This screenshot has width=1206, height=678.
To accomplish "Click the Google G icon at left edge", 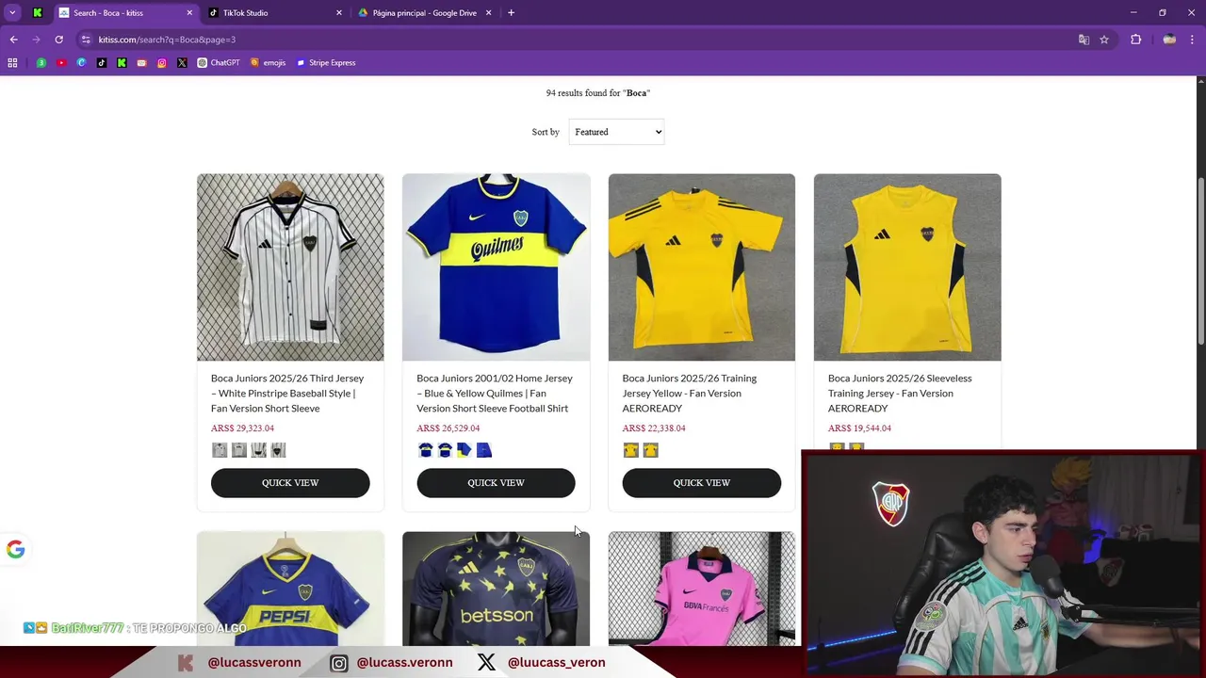I will 15,550.
